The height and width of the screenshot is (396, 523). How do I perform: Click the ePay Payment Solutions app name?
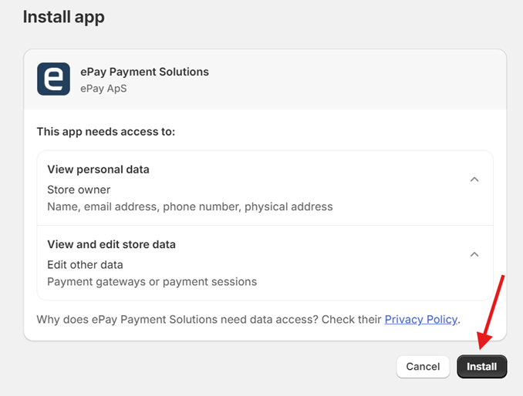144,72
